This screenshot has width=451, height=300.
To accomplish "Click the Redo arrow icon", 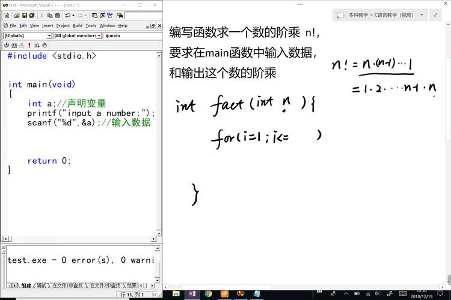I will (80, 15).
